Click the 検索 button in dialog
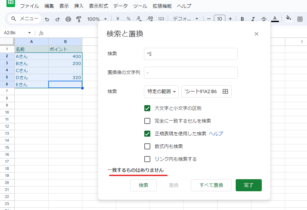Image resolution: width=307 pixels, height=210 pixels. point(143,185)
